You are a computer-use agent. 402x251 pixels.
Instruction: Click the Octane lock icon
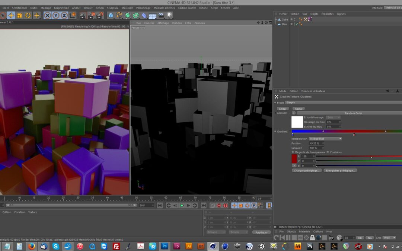point(312,238)
